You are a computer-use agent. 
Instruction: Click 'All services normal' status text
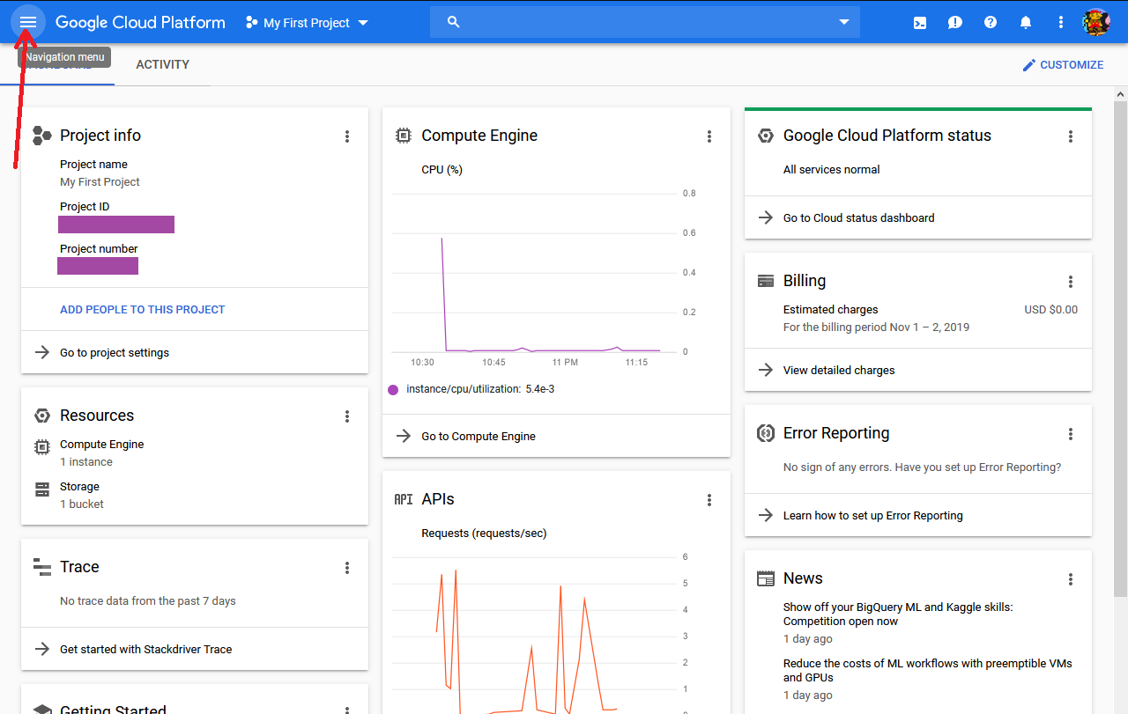[832, 170]
